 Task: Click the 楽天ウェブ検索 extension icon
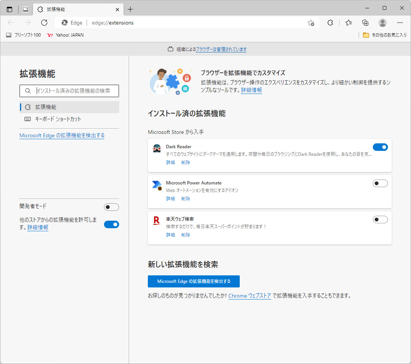157,221
